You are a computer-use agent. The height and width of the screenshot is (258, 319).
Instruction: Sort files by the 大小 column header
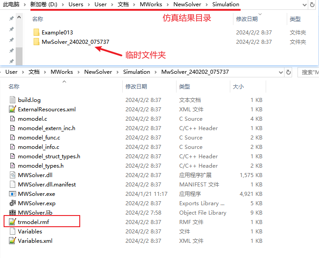(x=237, y=86)
